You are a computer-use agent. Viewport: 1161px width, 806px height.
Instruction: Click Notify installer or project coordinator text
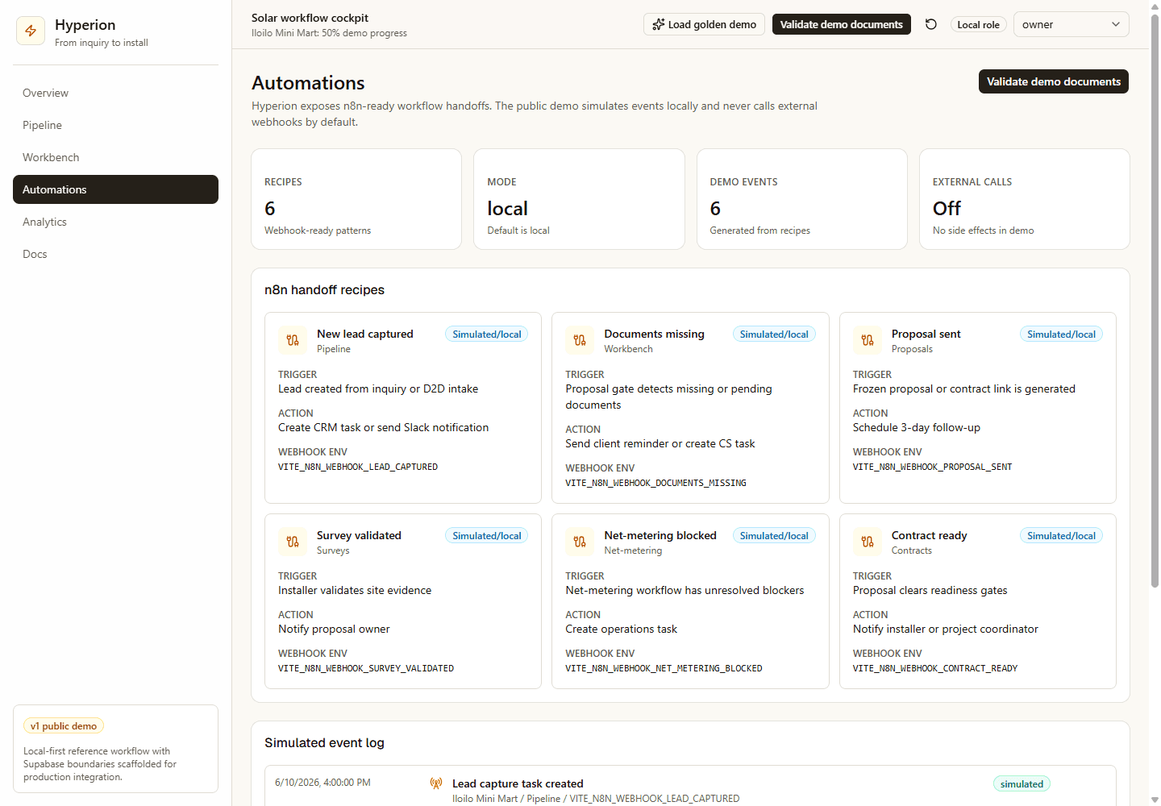click(946, 629)
